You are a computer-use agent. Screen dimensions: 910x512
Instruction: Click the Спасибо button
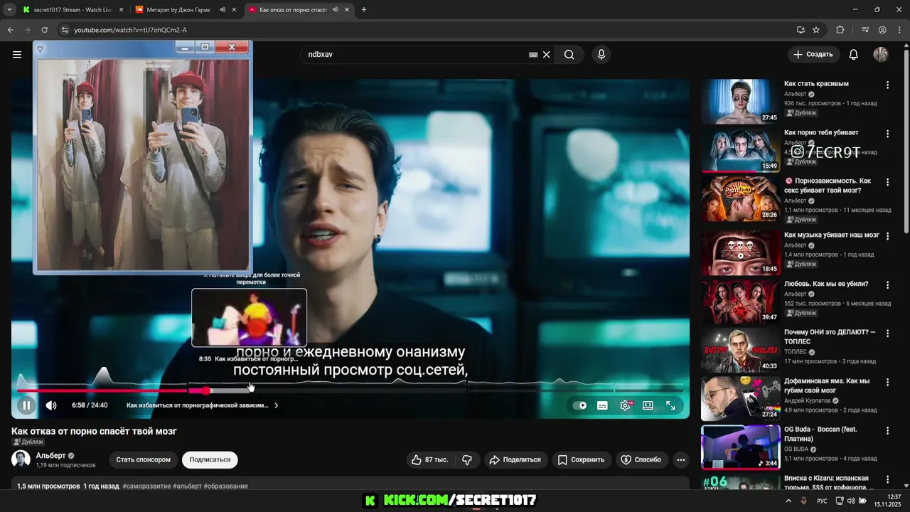[x=641, y=460]
